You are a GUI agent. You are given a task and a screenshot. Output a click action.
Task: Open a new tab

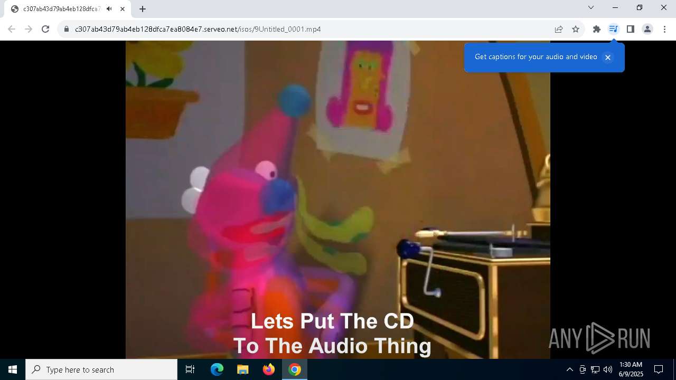point(143,9)
